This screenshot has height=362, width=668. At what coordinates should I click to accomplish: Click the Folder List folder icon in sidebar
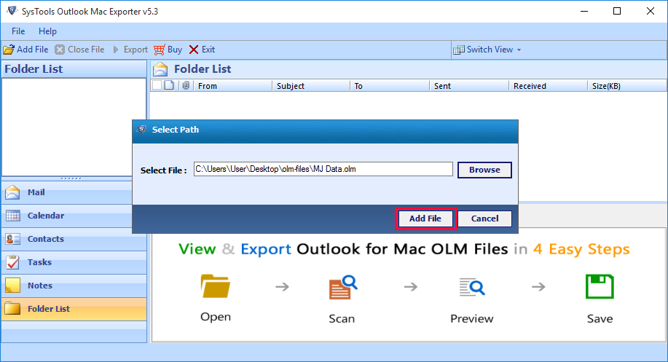pos(13,308)
